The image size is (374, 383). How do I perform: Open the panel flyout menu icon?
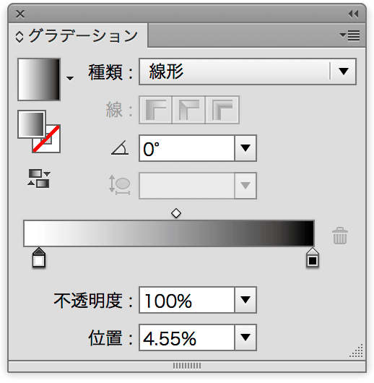tap(350, 35)
